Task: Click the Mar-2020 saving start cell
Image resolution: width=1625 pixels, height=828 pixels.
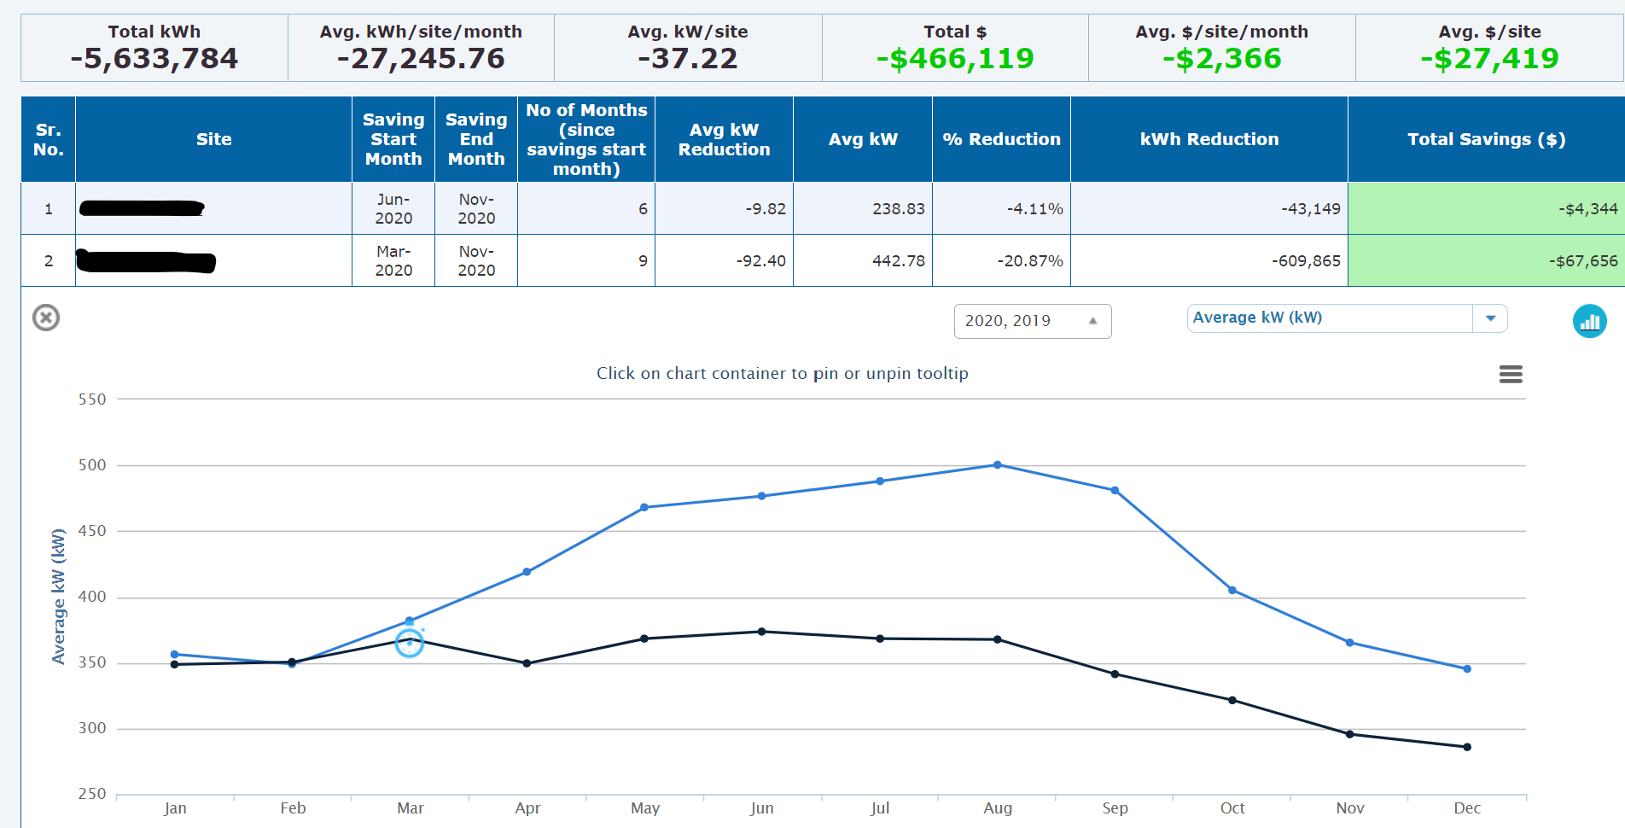Action: coord(393,260)
